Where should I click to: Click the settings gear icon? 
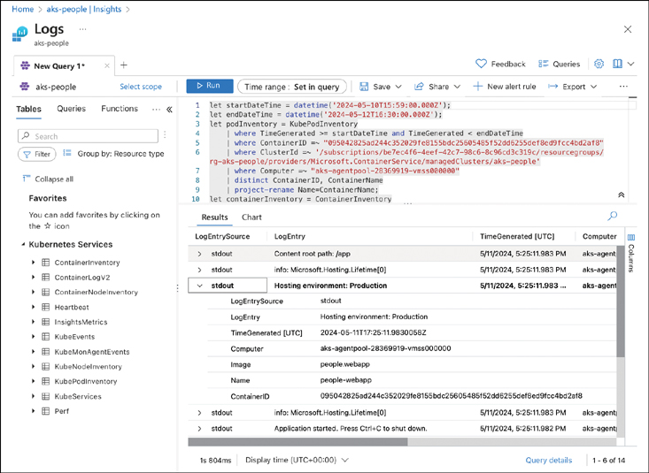[599, 65]
